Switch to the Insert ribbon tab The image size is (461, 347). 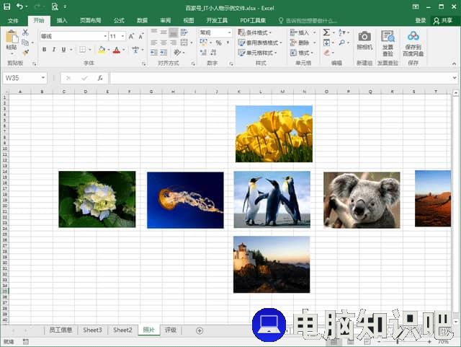[x=62, y=20]
